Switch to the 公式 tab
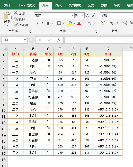The image size is (133, 167). click(x=91, y=5)
